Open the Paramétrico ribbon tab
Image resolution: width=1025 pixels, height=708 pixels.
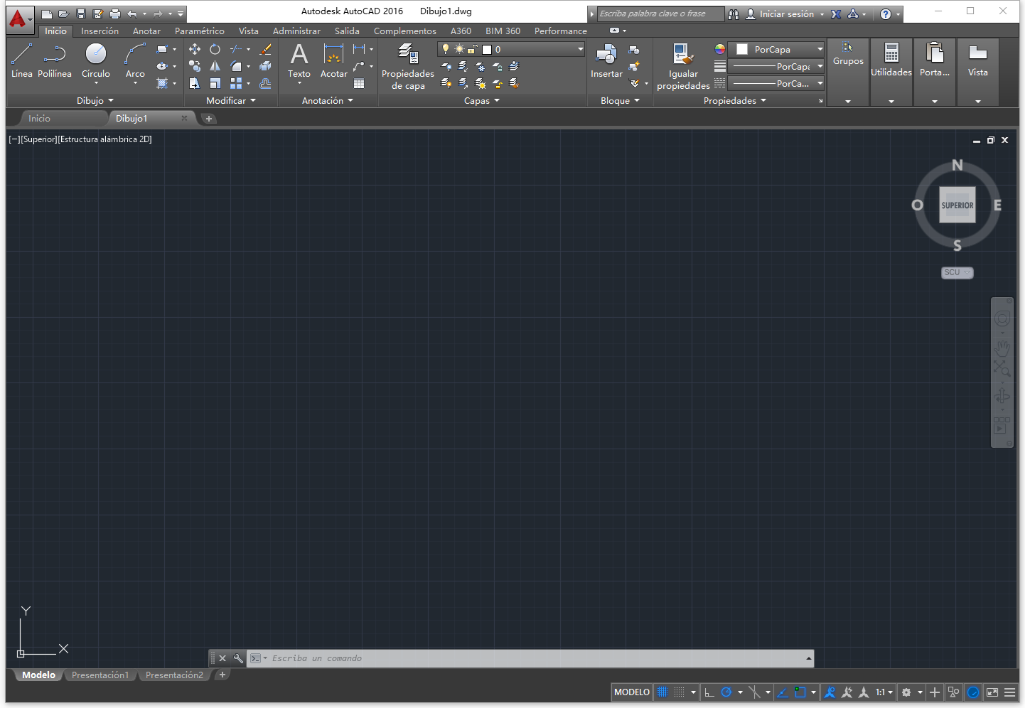[x=200, y=31]
